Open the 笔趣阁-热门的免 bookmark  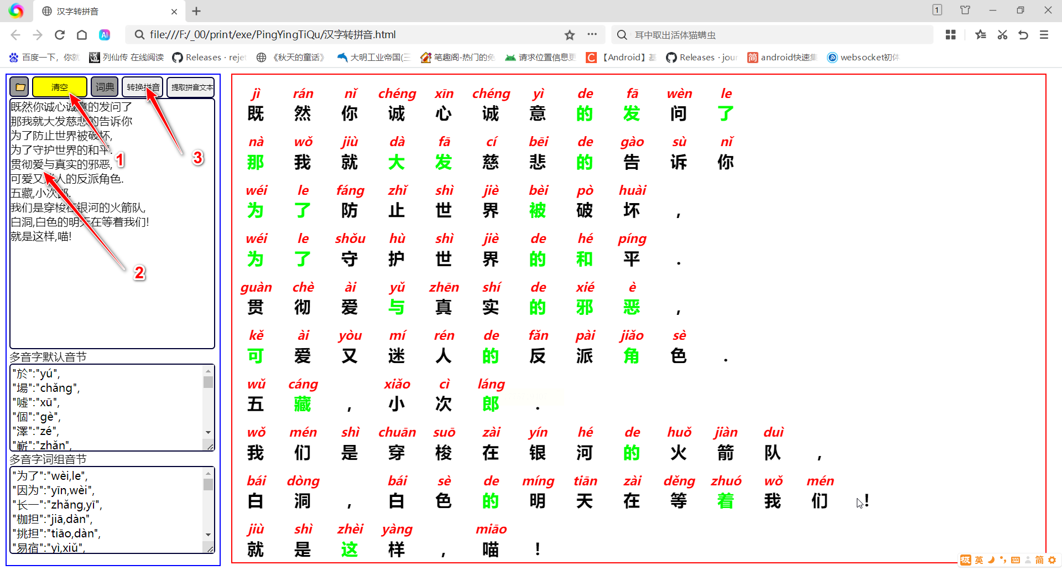tap(457, 58)
